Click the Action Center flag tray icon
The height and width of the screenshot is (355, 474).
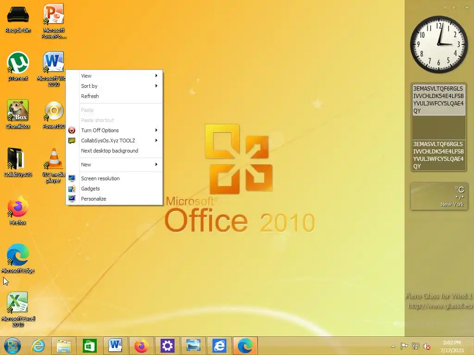point(404,346)
